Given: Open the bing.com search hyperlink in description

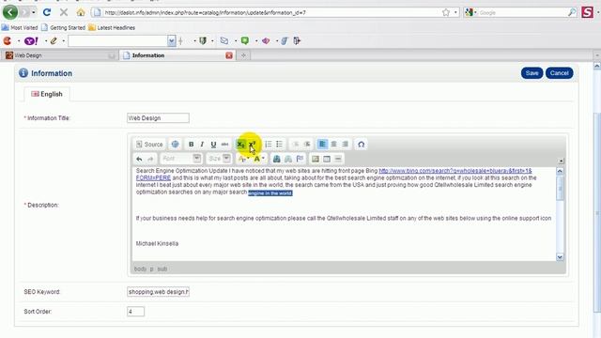Looking at the screenshot, I should pos(455,171).
